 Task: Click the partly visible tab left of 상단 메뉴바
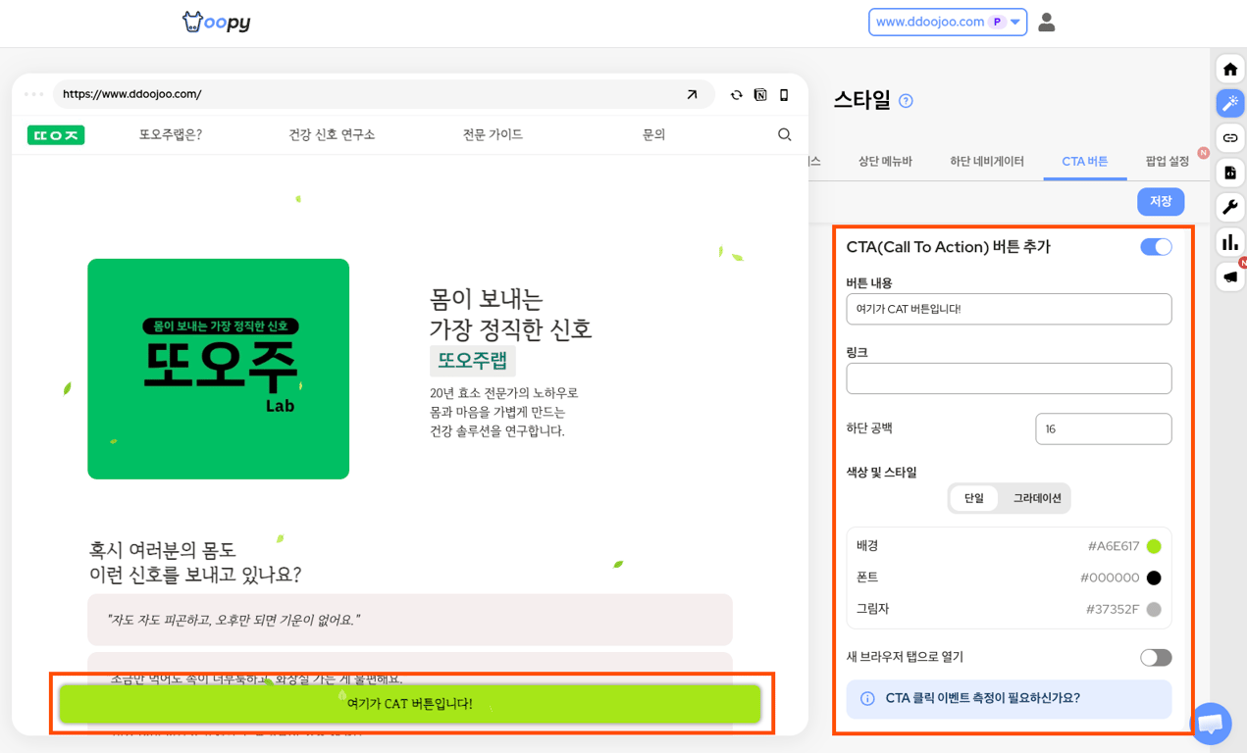point(814,161)
